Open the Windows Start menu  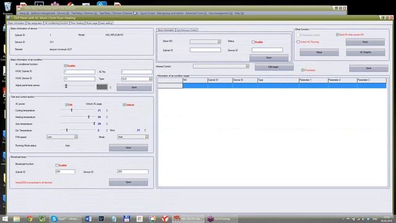click(5, 219)
